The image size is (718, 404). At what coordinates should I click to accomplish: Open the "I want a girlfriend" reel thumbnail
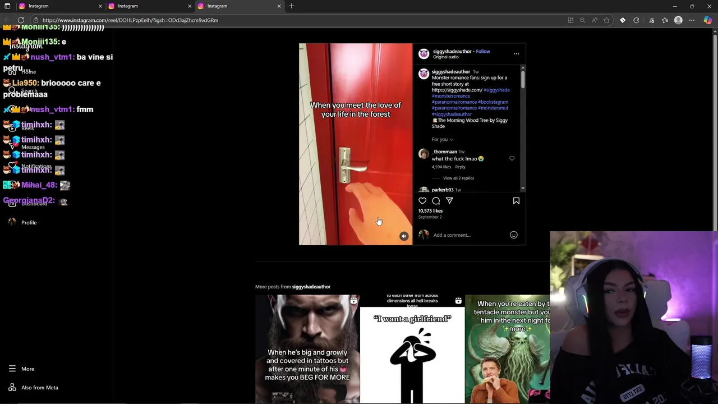point(412,348)
